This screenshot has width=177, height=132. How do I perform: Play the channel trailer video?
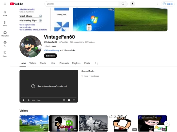(24, 100)
